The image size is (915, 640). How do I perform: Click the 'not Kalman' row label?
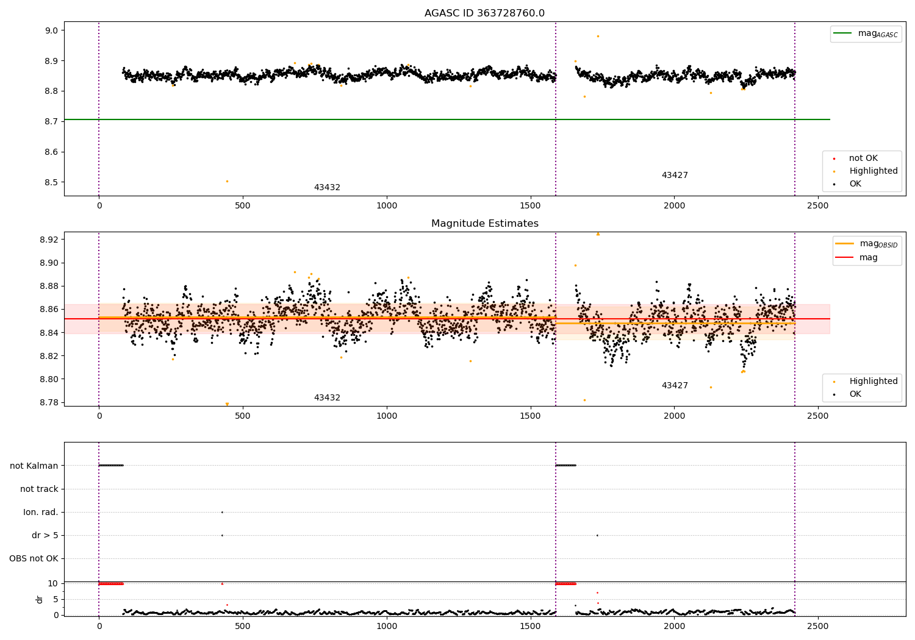pos(34,466)
